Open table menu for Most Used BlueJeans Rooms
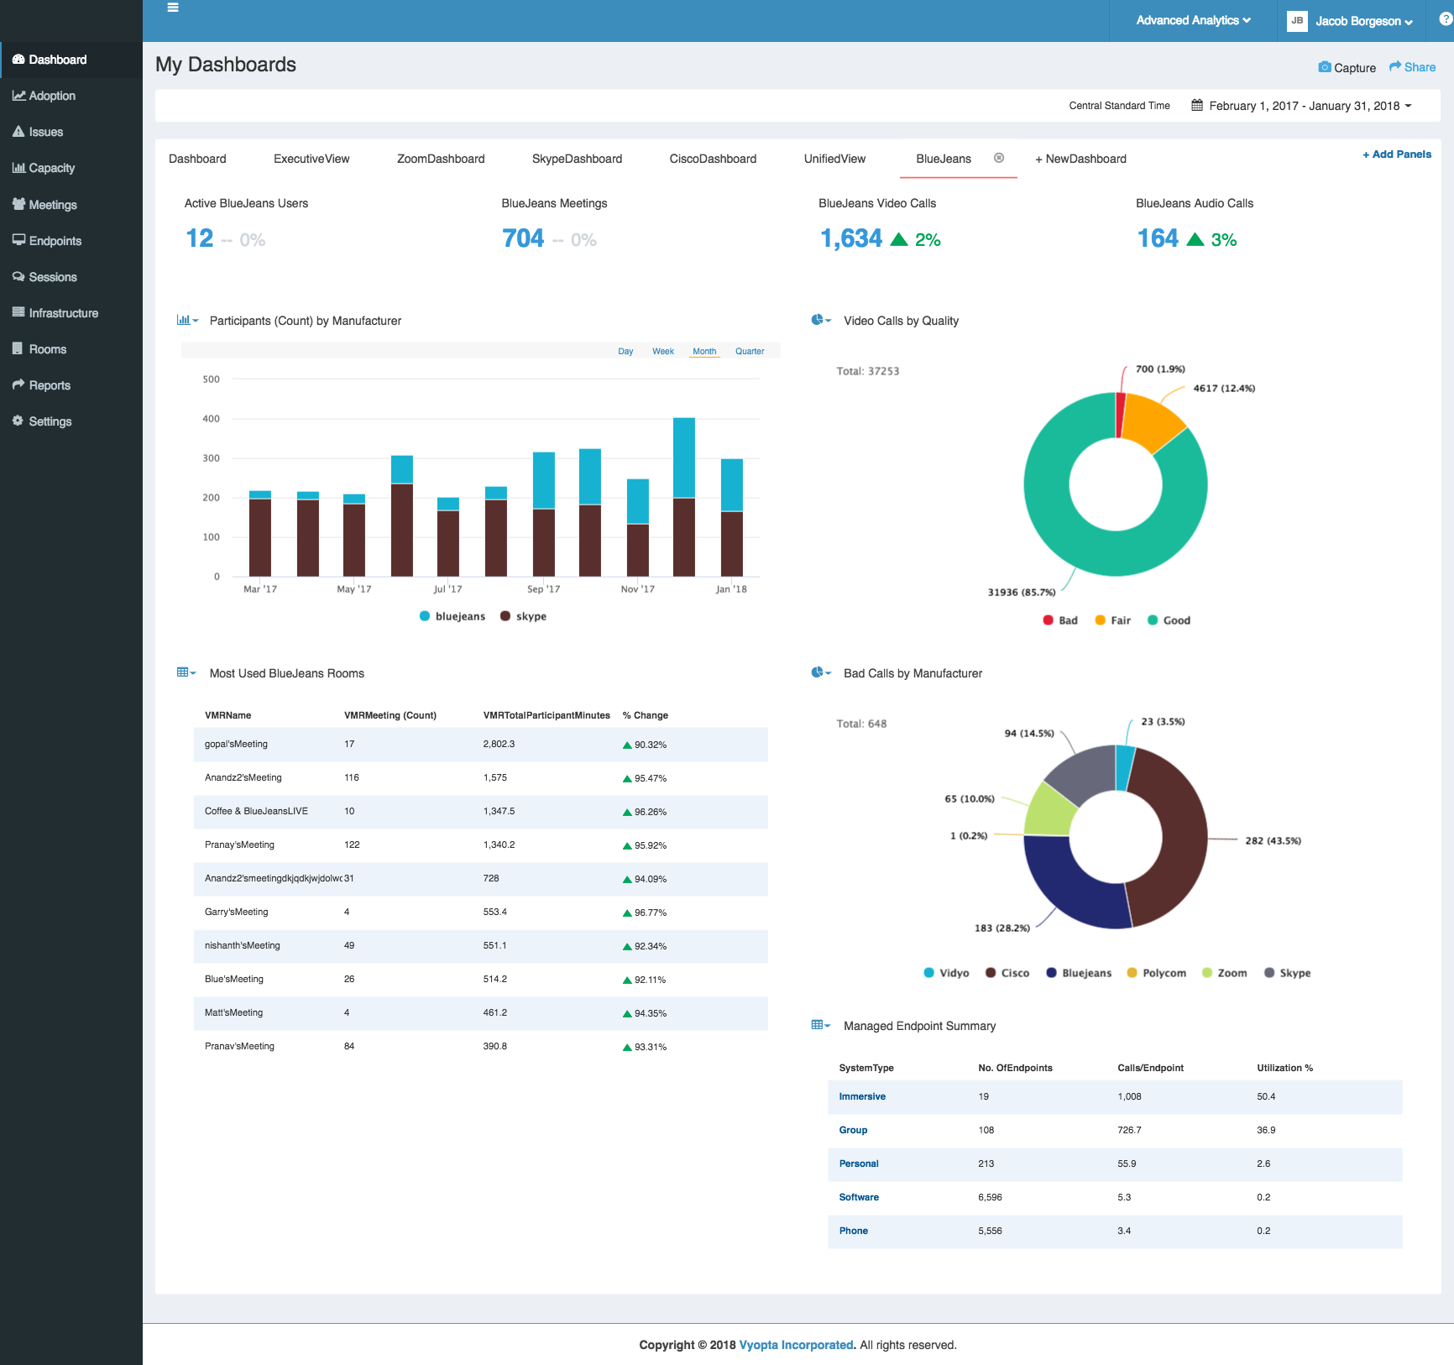Screen dimensions: 1454x1365 pos(186,672)
